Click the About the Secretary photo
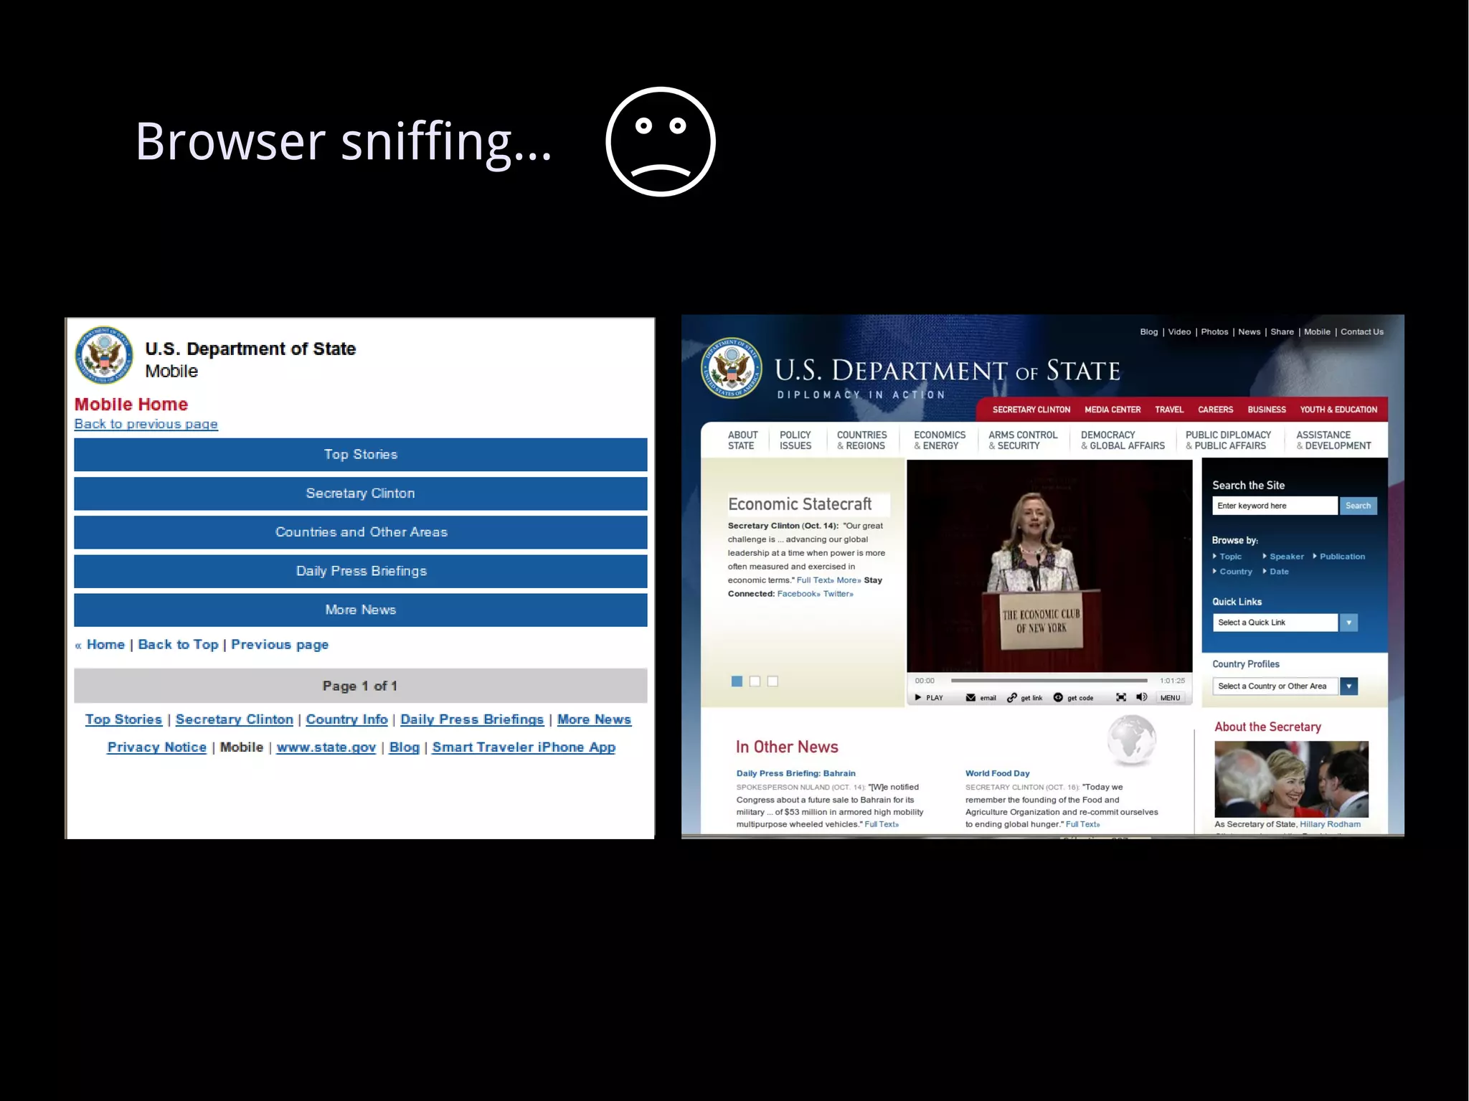 1291,779
